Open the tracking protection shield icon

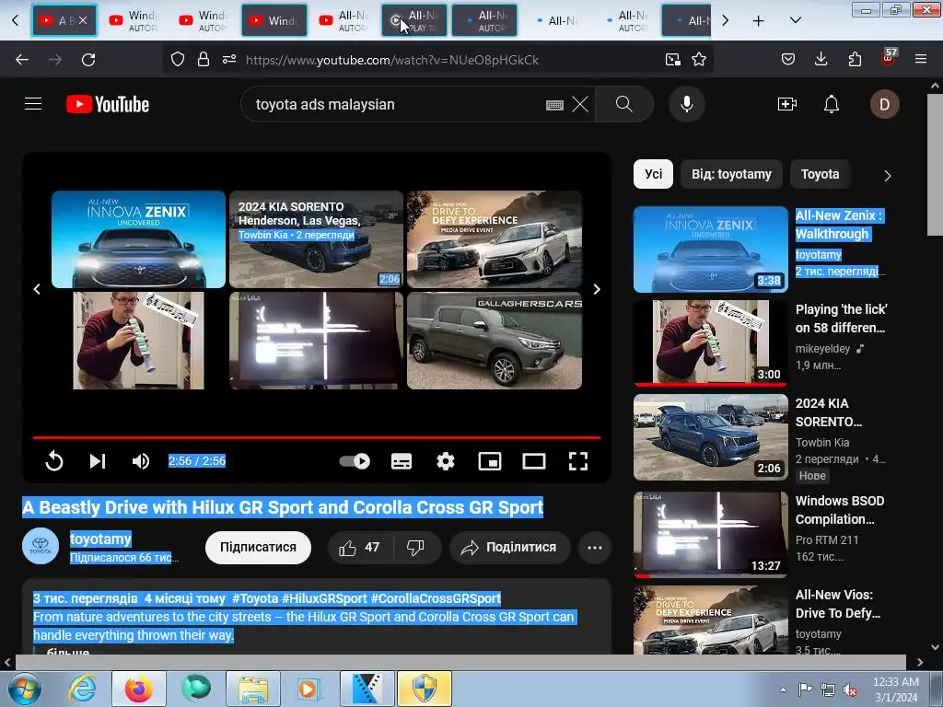pyautogui.click(x=178, y=60)
